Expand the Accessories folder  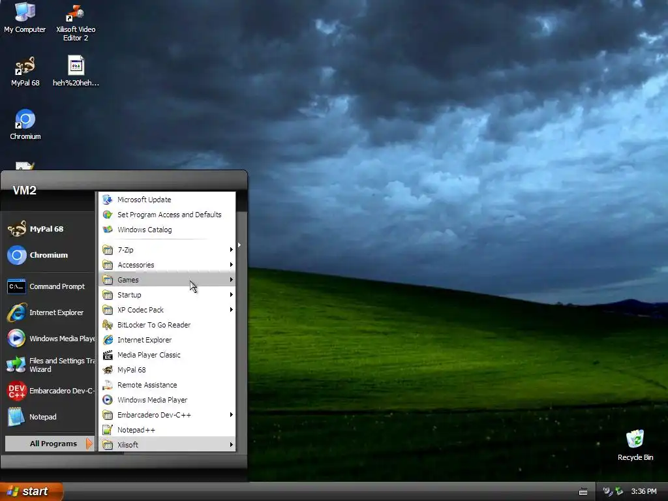[x=167, y=265]
